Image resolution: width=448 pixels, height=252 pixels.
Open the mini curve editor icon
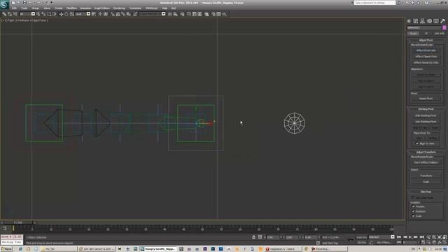tap(5, 228)
